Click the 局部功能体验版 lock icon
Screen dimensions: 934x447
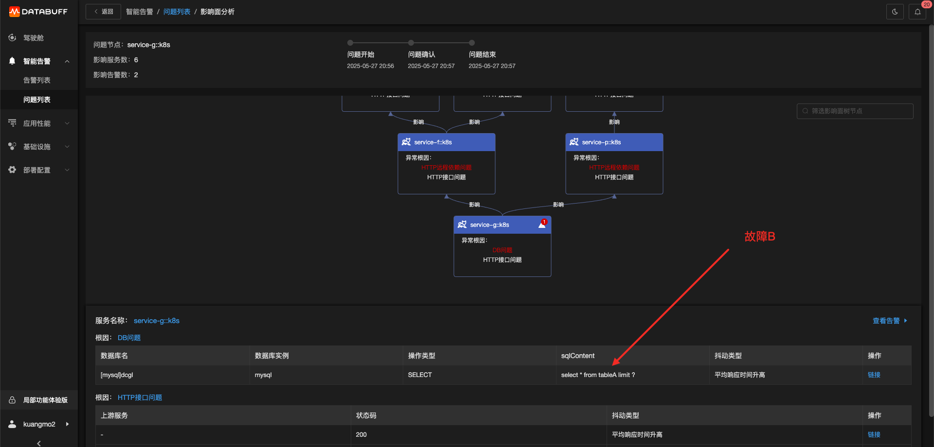tap(12, 400)
